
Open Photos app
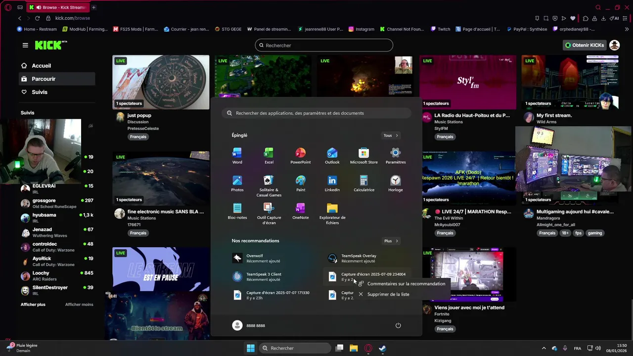pyautogui.click(x=237, y=183)
